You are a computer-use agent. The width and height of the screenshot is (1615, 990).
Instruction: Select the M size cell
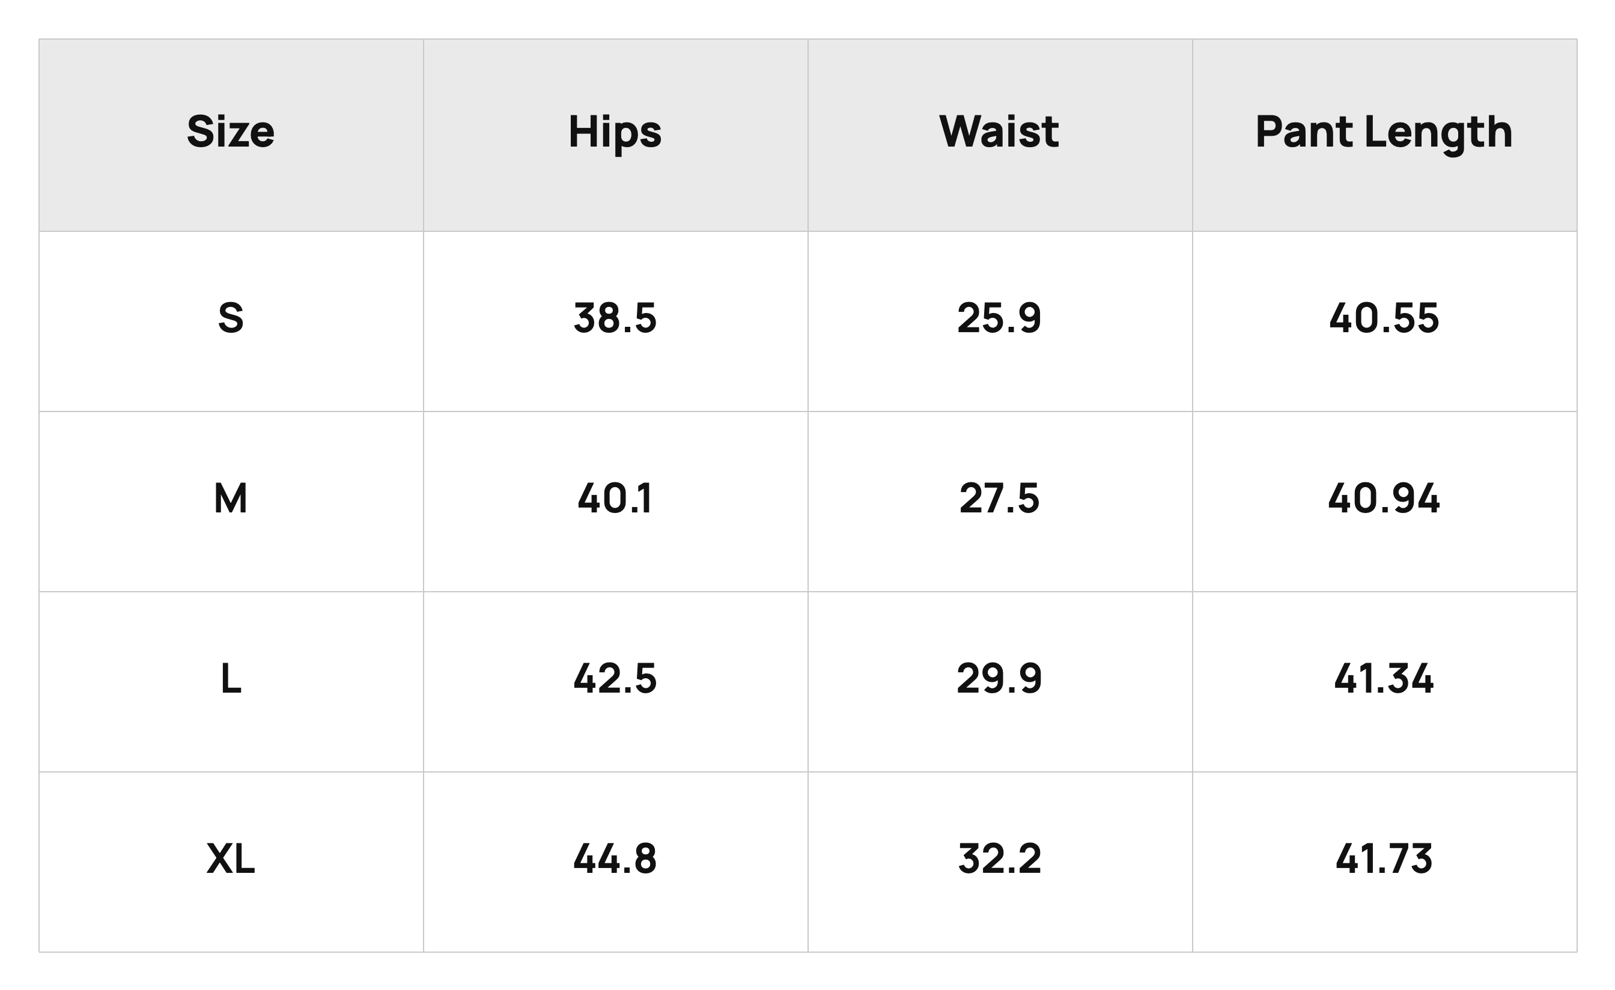click(x=231, y=501)
